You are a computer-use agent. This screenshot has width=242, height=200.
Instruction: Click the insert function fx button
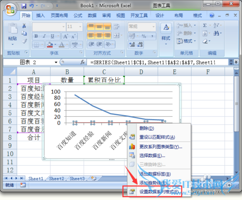(x=83, y=62)
